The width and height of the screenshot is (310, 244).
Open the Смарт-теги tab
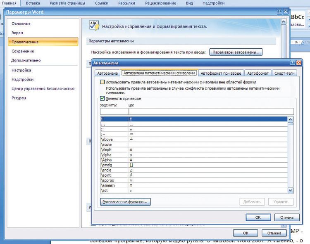[x=284, y=73]
